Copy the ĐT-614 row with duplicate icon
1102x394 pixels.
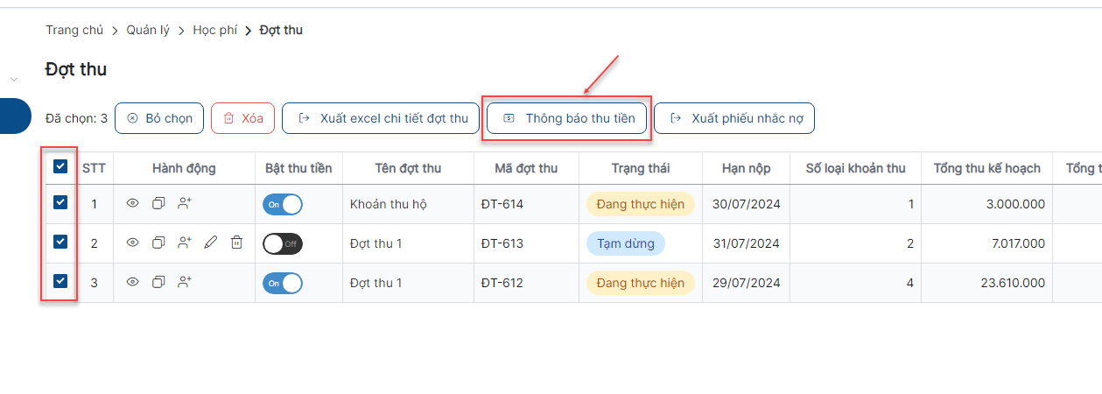tap(158, 203)
